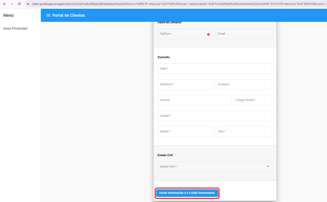
Task: Click the bold Estado Civil section heading
Action: tap(165, 155)
